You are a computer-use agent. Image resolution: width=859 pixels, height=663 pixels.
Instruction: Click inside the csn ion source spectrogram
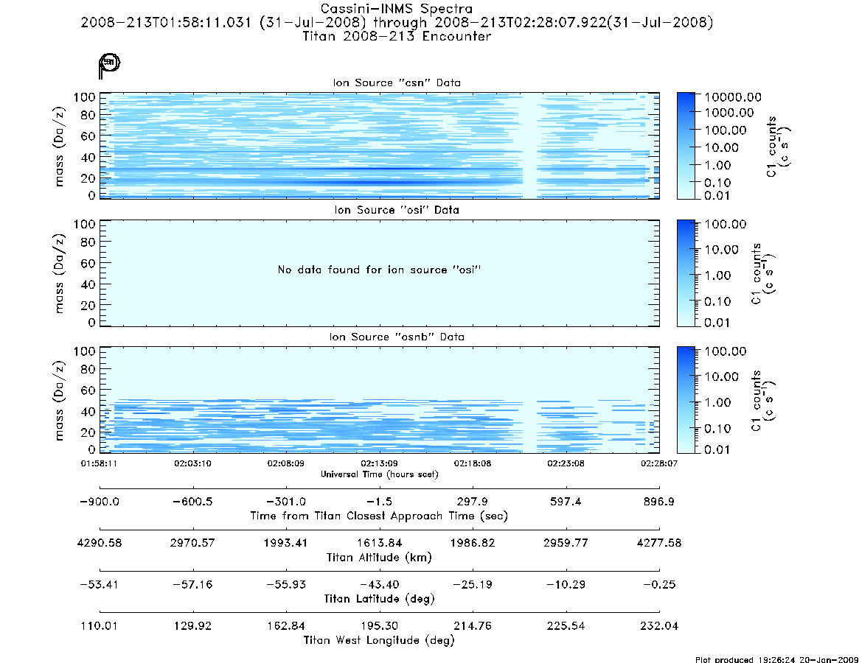click(380, 146)
